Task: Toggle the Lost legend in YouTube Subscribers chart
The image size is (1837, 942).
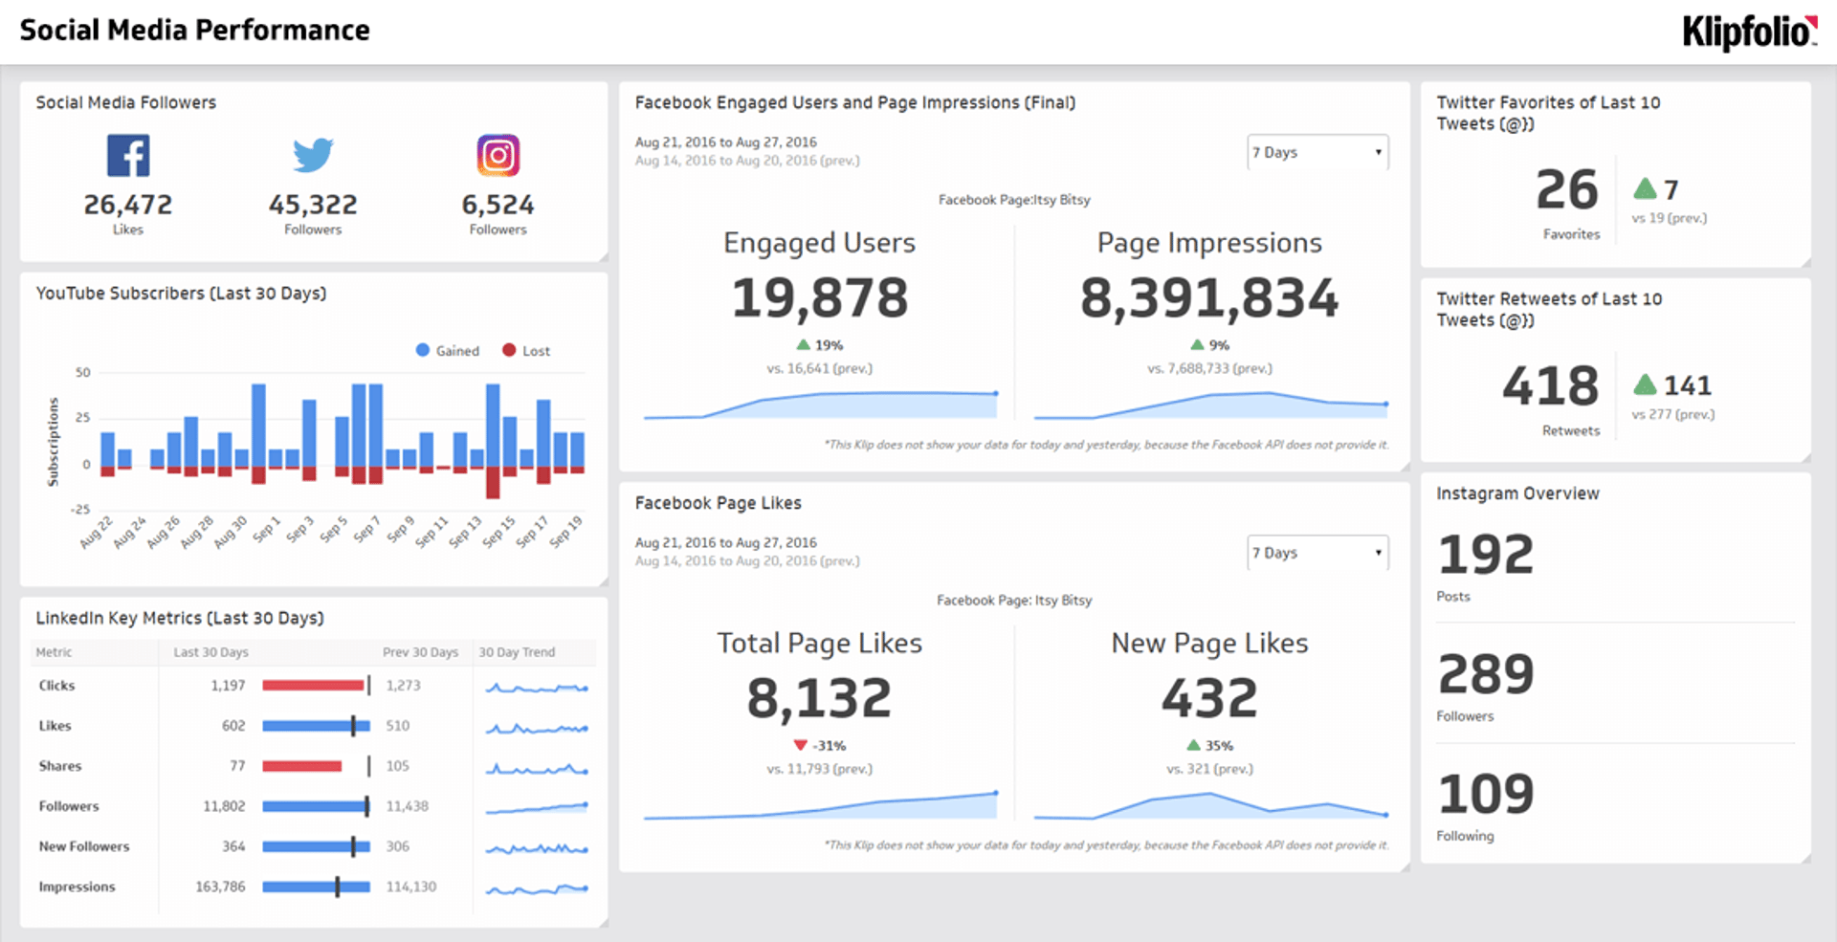Action: point(525,350)
